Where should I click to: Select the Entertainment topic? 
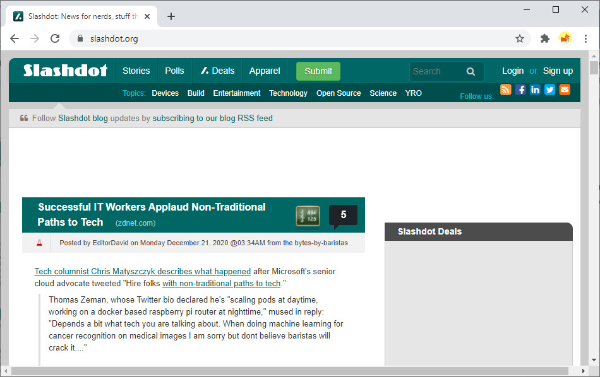point(237,93)
